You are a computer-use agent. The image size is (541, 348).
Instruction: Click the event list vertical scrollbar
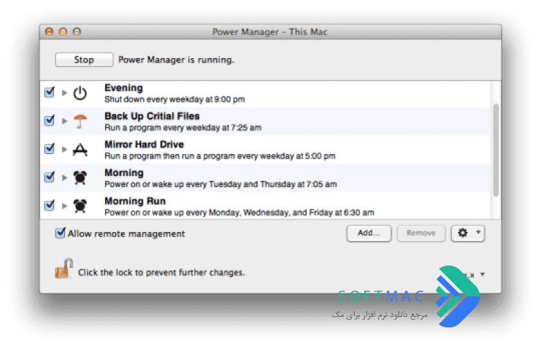[x=496, y=150]
